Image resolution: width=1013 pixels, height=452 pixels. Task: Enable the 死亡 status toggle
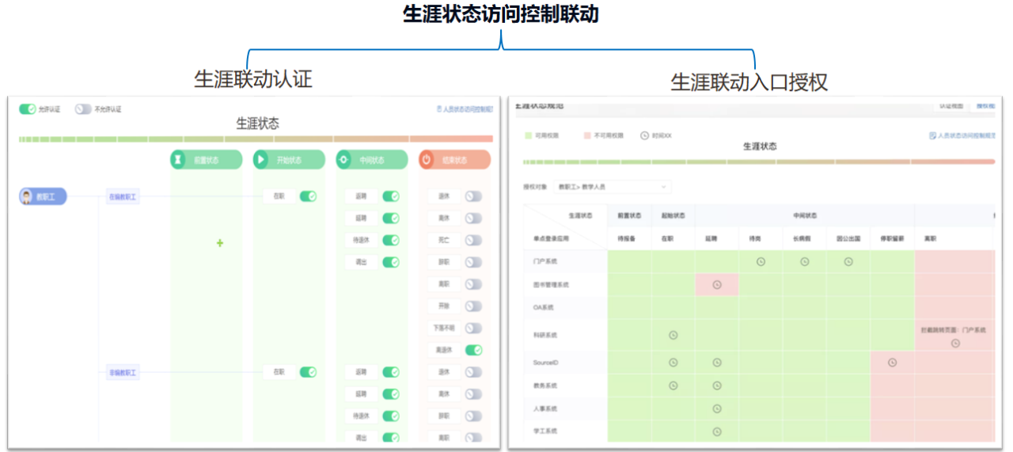[473, 240]
